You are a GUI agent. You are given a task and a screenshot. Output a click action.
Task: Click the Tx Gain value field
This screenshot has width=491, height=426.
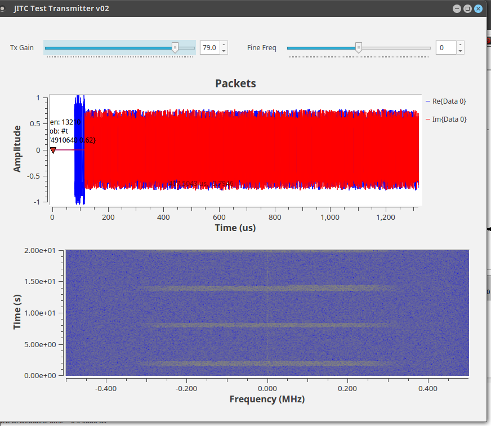pos(209,48)
